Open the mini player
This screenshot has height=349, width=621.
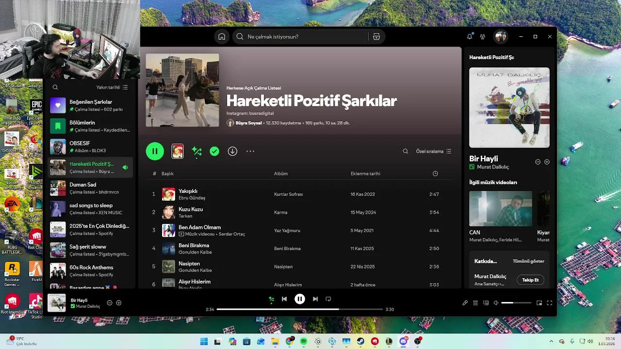click(x=539, y=303)
